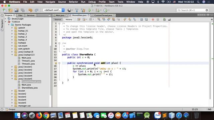Open the Output window button
Image resolution: width=214 pixels, height=120 pixels.
10,109
